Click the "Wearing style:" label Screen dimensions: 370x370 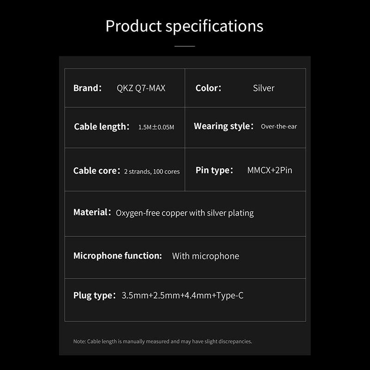pos(223,126)
